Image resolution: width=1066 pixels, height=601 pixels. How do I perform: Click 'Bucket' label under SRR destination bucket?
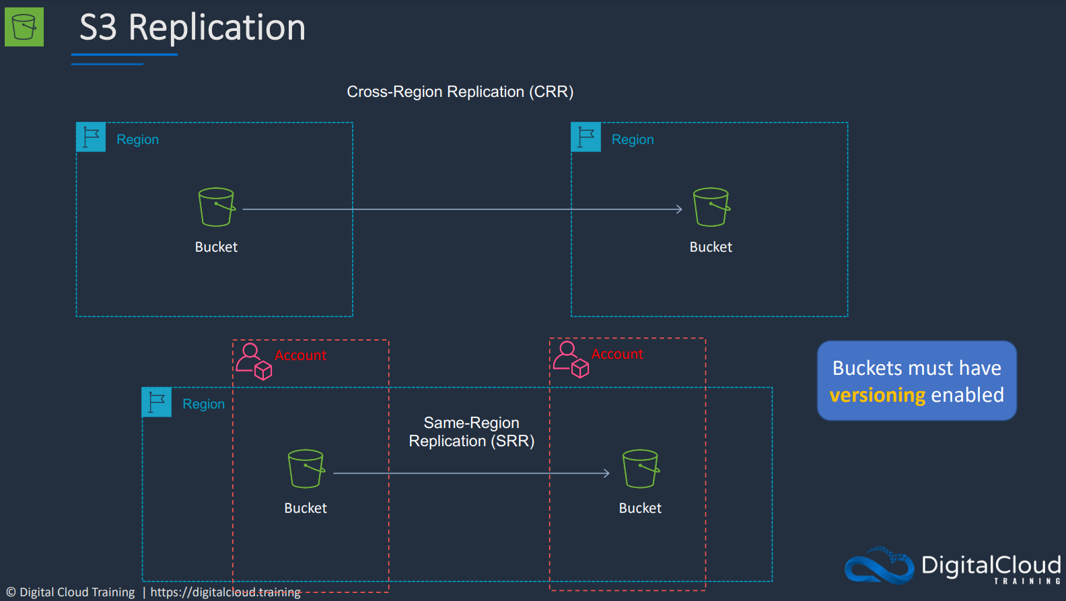(x=640, y=508)
